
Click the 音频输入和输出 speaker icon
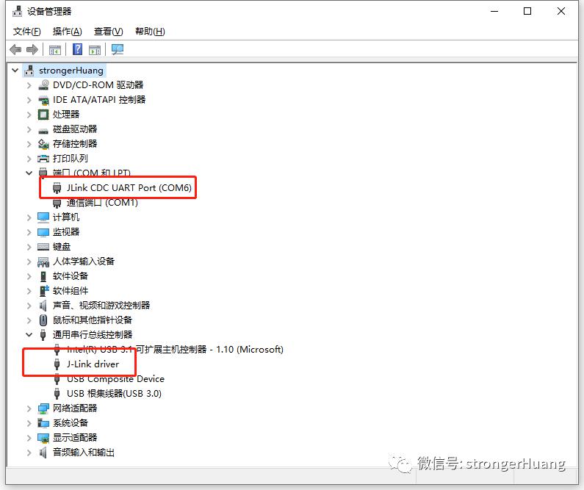(x=43, y=453)
